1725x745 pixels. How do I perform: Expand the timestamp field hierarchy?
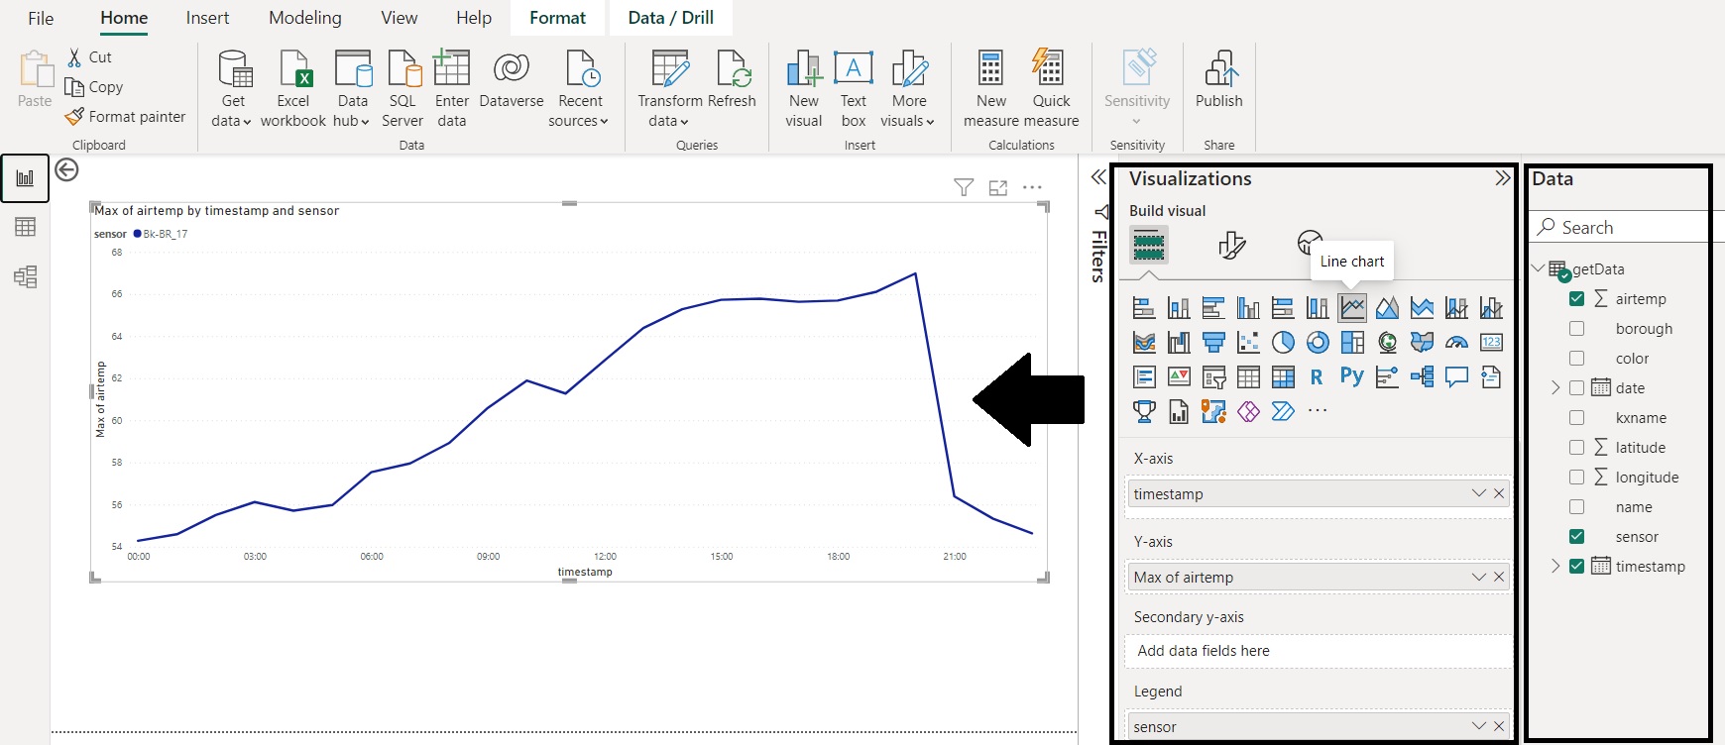(x=1555, y=567)
